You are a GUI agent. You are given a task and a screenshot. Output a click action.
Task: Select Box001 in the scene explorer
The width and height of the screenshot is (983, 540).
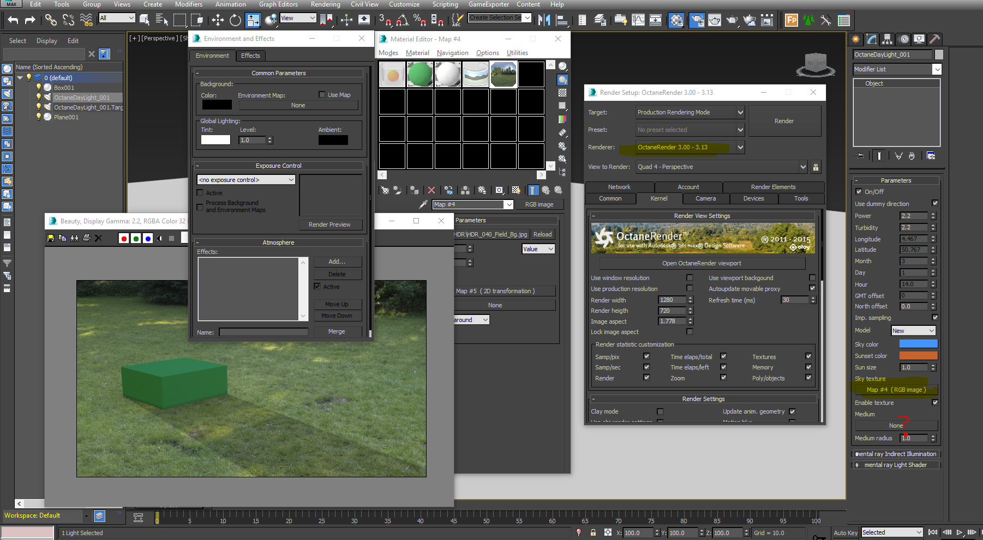click(x=64, y=88)
